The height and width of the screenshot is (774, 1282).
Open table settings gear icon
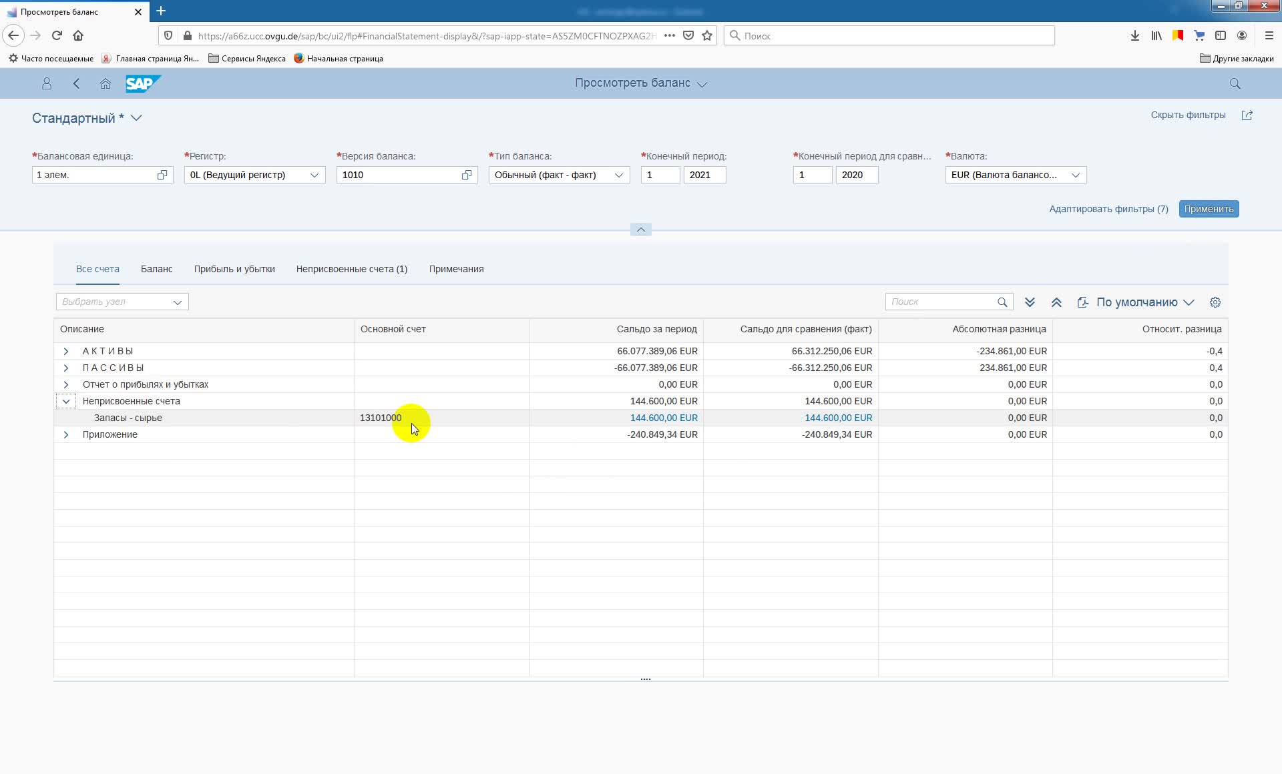coord(1215,302)
